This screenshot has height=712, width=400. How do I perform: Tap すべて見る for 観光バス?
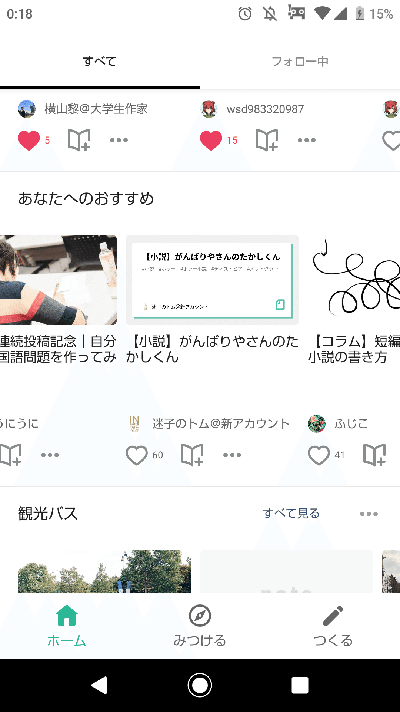pos(291,514)
